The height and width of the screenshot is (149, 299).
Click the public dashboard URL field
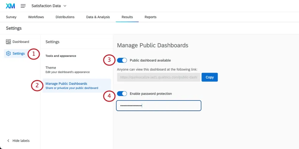click(159, 77)
